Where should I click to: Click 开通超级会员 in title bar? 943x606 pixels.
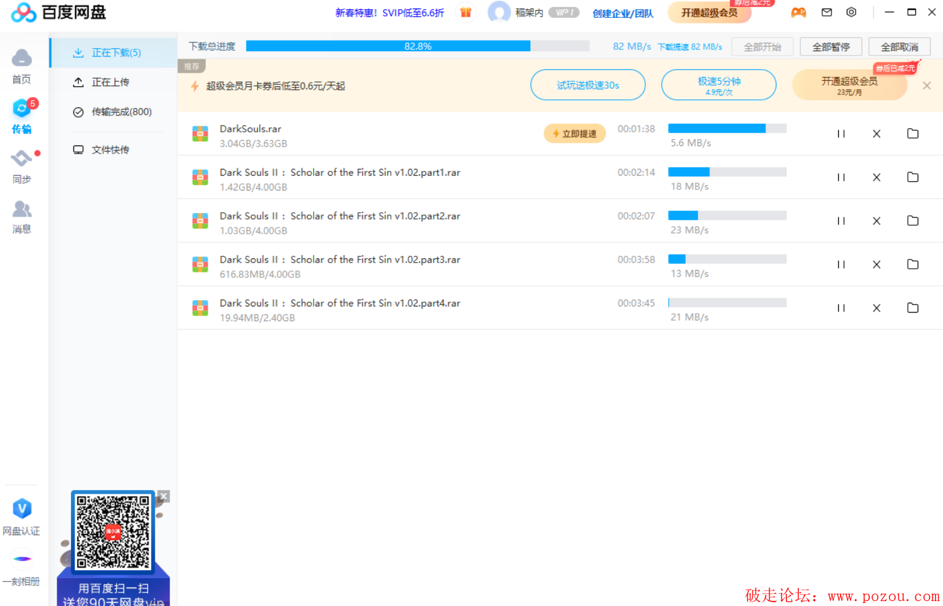709,12
